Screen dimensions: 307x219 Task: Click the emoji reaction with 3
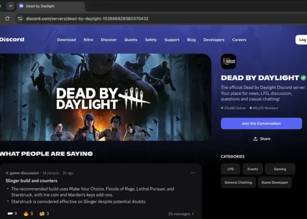pos(44,213)
